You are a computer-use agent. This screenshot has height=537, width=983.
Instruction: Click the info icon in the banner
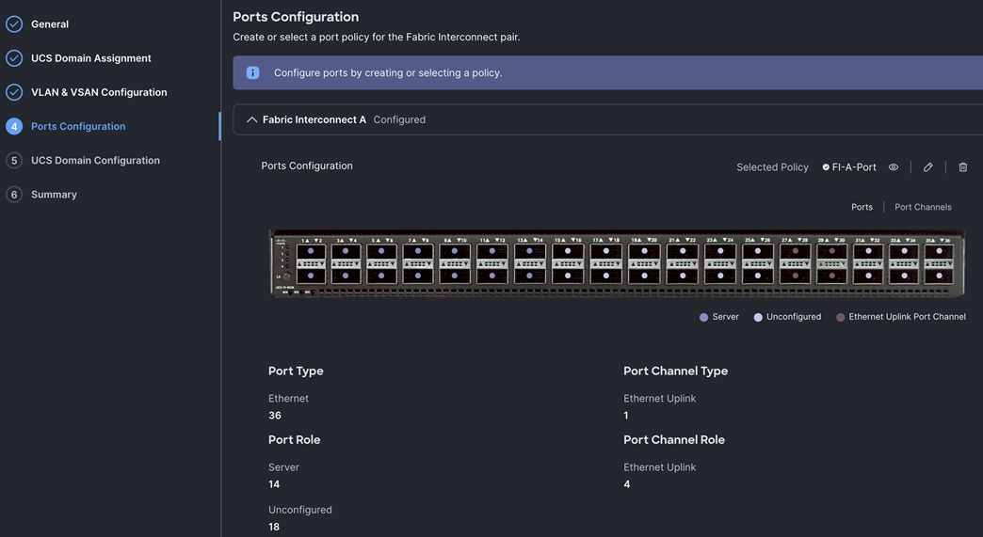(252, 72)
